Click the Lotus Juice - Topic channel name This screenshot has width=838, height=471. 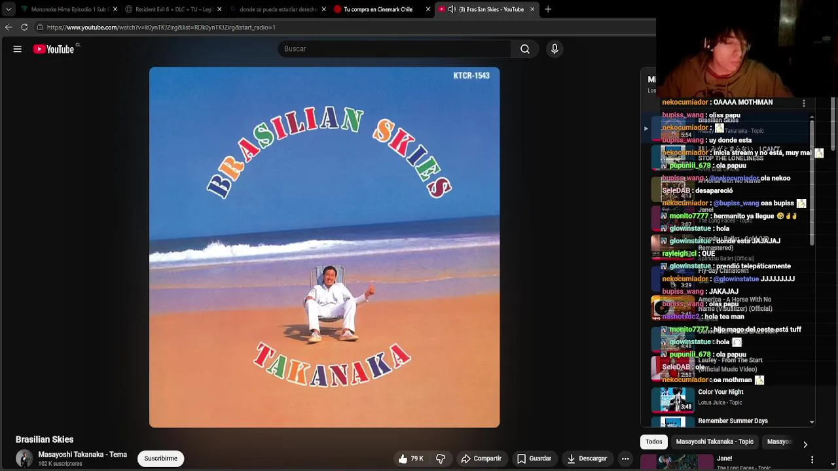point(720,403)
